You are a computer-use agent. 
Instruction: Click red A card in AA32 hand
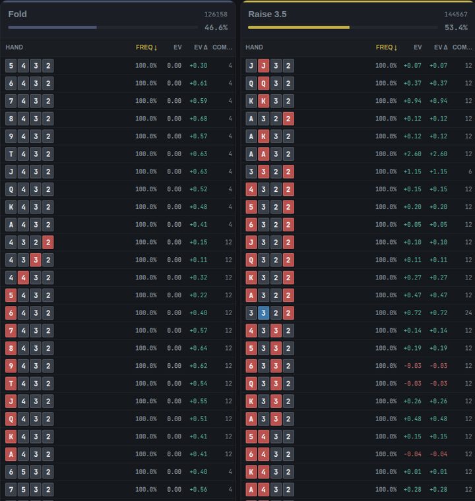click(264, 154)
